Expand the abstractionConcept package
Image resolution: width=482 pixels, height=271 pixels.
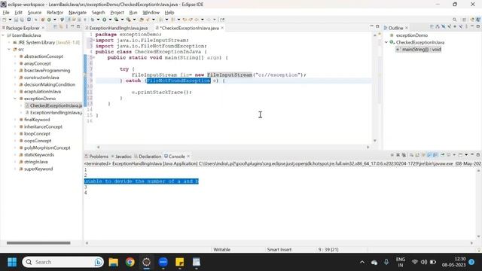pos(15,56)
